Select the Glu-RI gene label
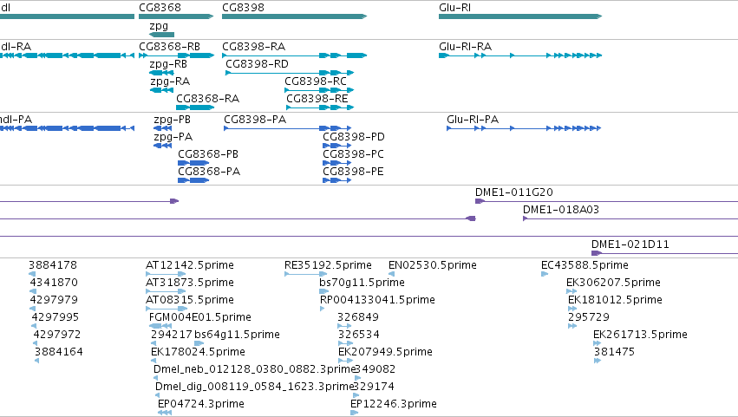Viewport: 738px width, 417px height. 454,8
